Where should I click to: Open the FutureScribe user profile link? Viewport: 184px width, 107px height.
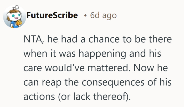click(52, 15)
